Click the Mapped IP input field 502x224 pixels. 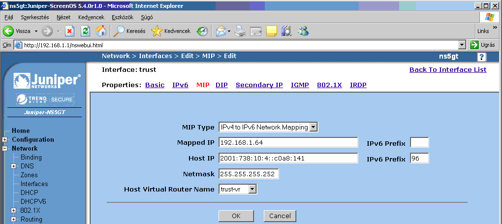click(288, 143)
